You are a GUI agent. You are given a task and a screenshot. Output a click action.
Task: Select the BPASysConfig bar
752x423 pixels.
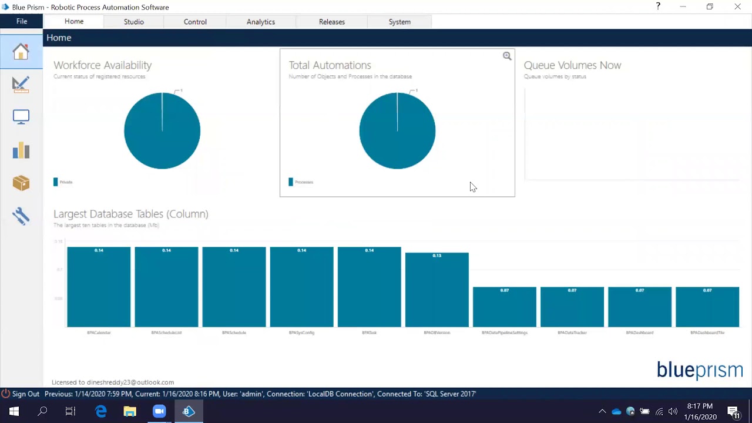click(301, 287)
